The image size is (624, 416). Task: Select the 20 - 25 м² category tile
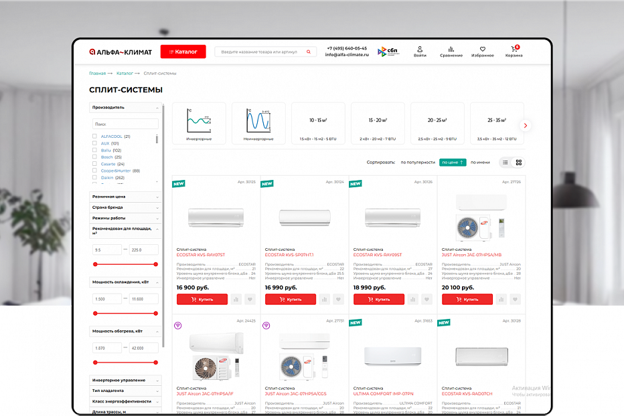point(437,123)
